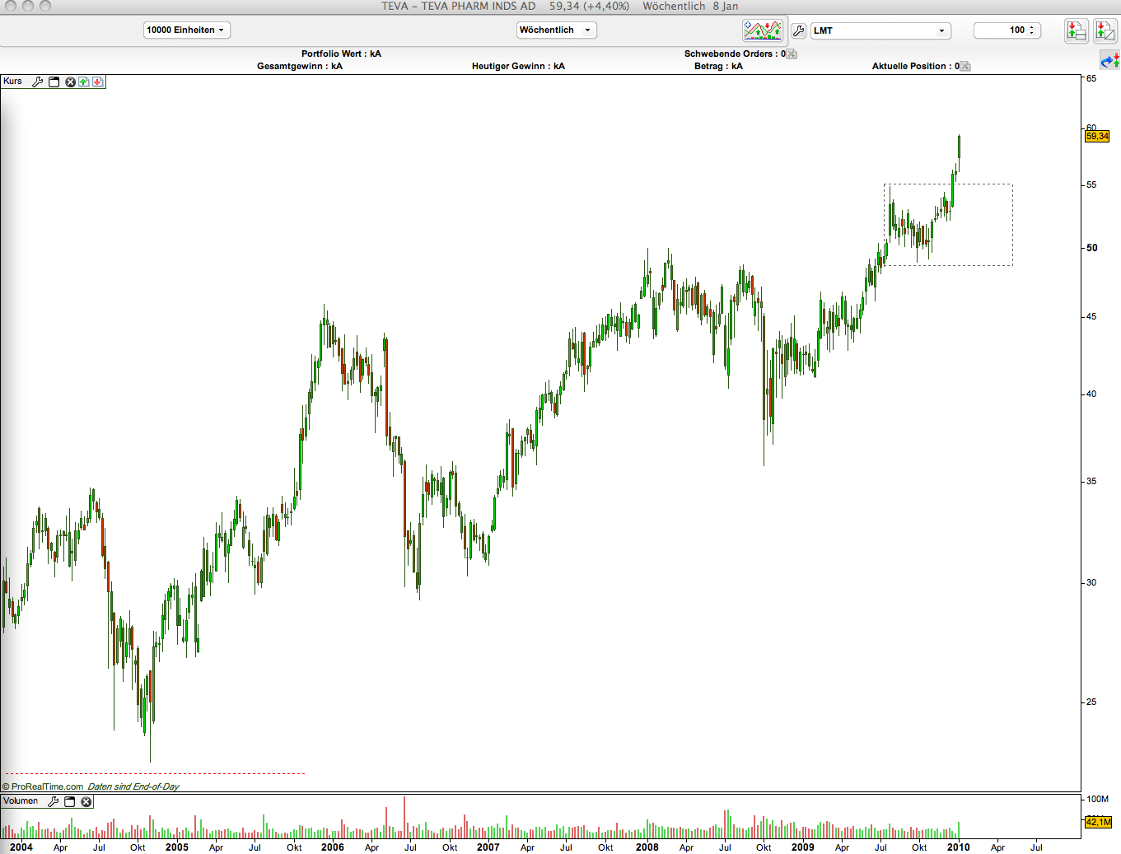Close the Volumen panel

click(86, 801)
